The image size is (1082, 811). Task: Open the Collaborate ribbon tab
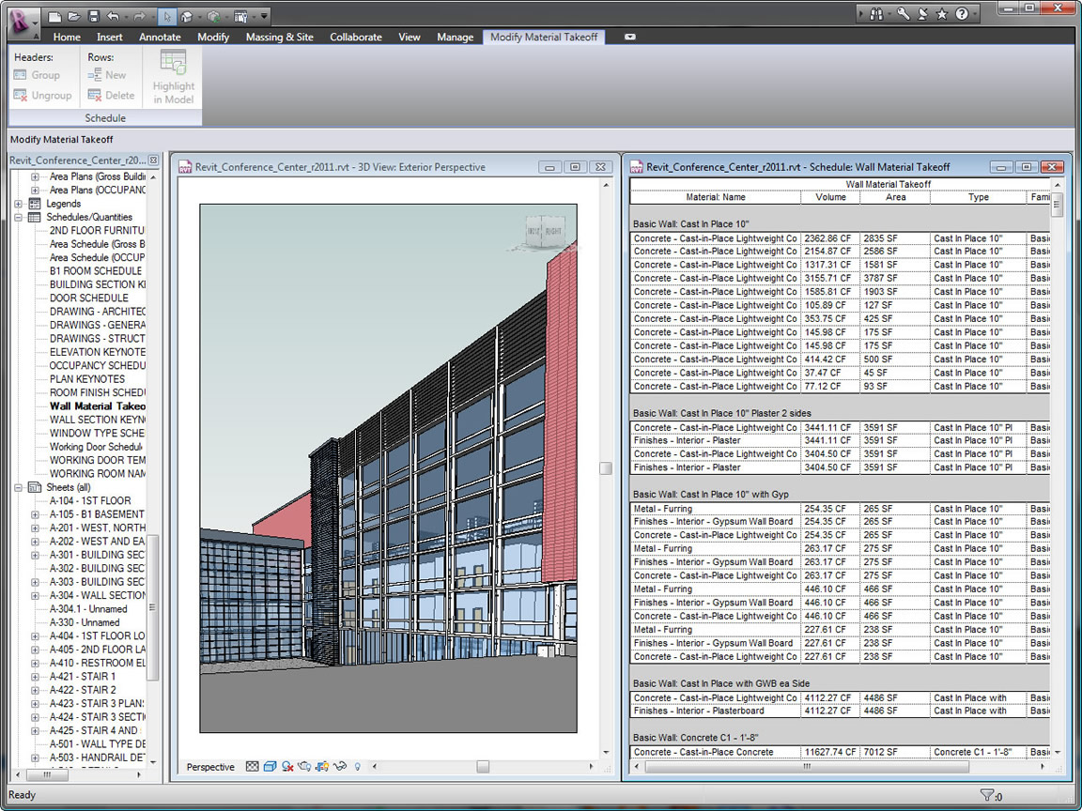355,38
